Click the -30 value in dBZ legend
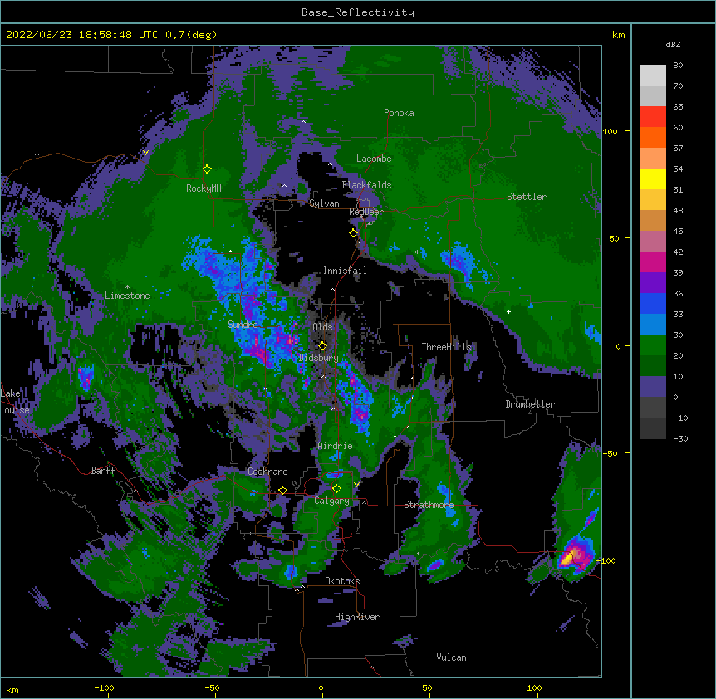Image resolution: width=716 pixels, height=699 pixels. pyautogui.click(x=680, y=439)
